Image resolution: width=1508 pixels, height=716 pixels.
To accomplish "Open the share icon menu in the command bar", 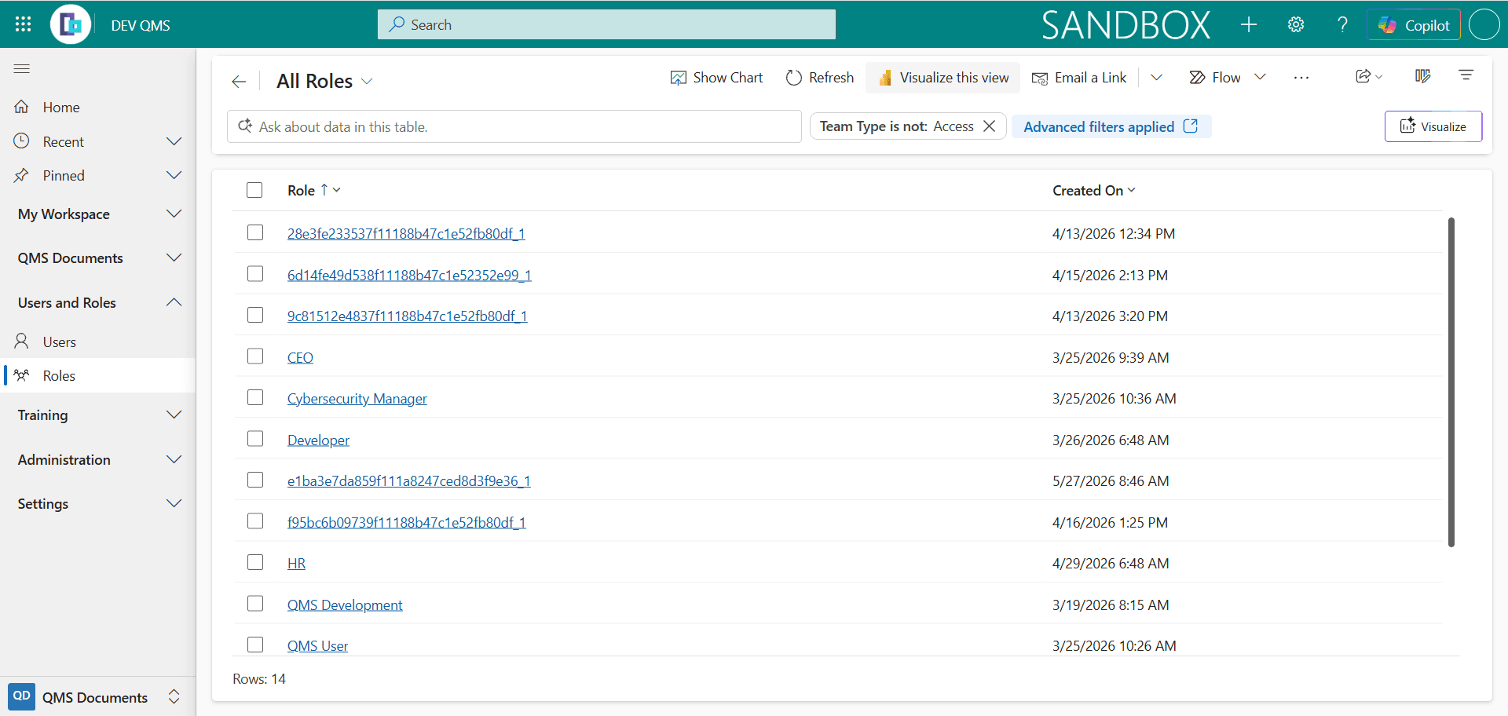I will [1368, 76].
